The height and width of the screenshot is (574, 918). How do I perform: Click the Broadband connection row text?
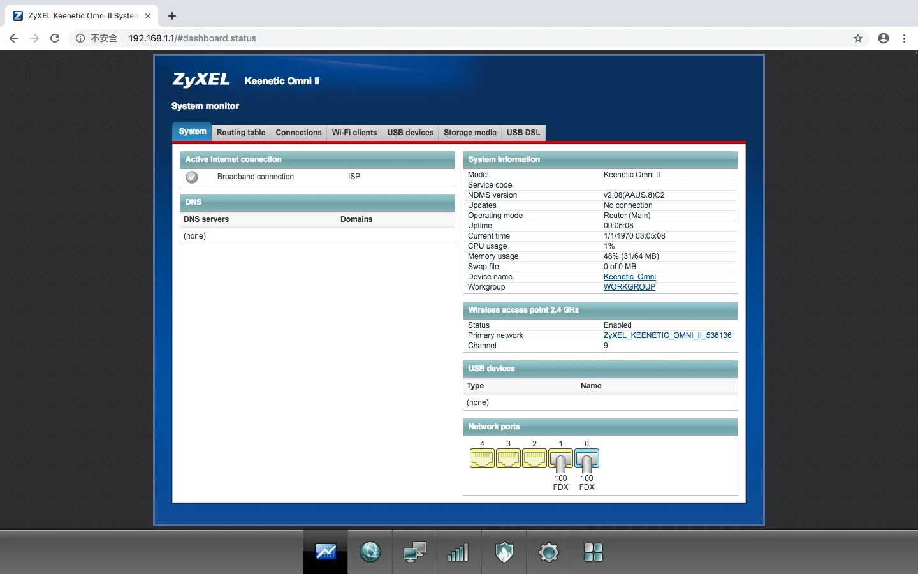(x=256, y=177)
